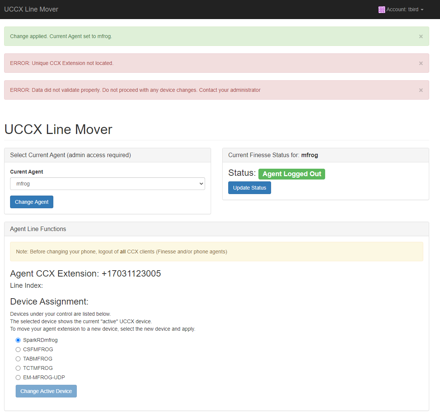Image resolution: width=440 pixels, height=418 pixels.
Task: Click 'Devices under your control are listed below.' text
Action: point(61,314)
